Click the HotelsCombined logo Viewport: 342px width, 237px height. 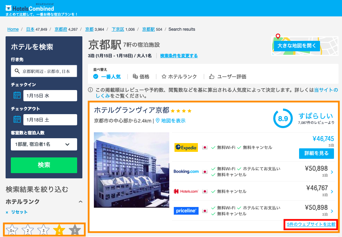[30, 8]
